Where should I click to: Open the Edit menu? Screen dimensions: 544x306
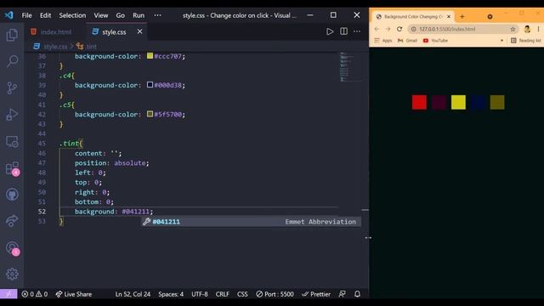coord(45,15)
